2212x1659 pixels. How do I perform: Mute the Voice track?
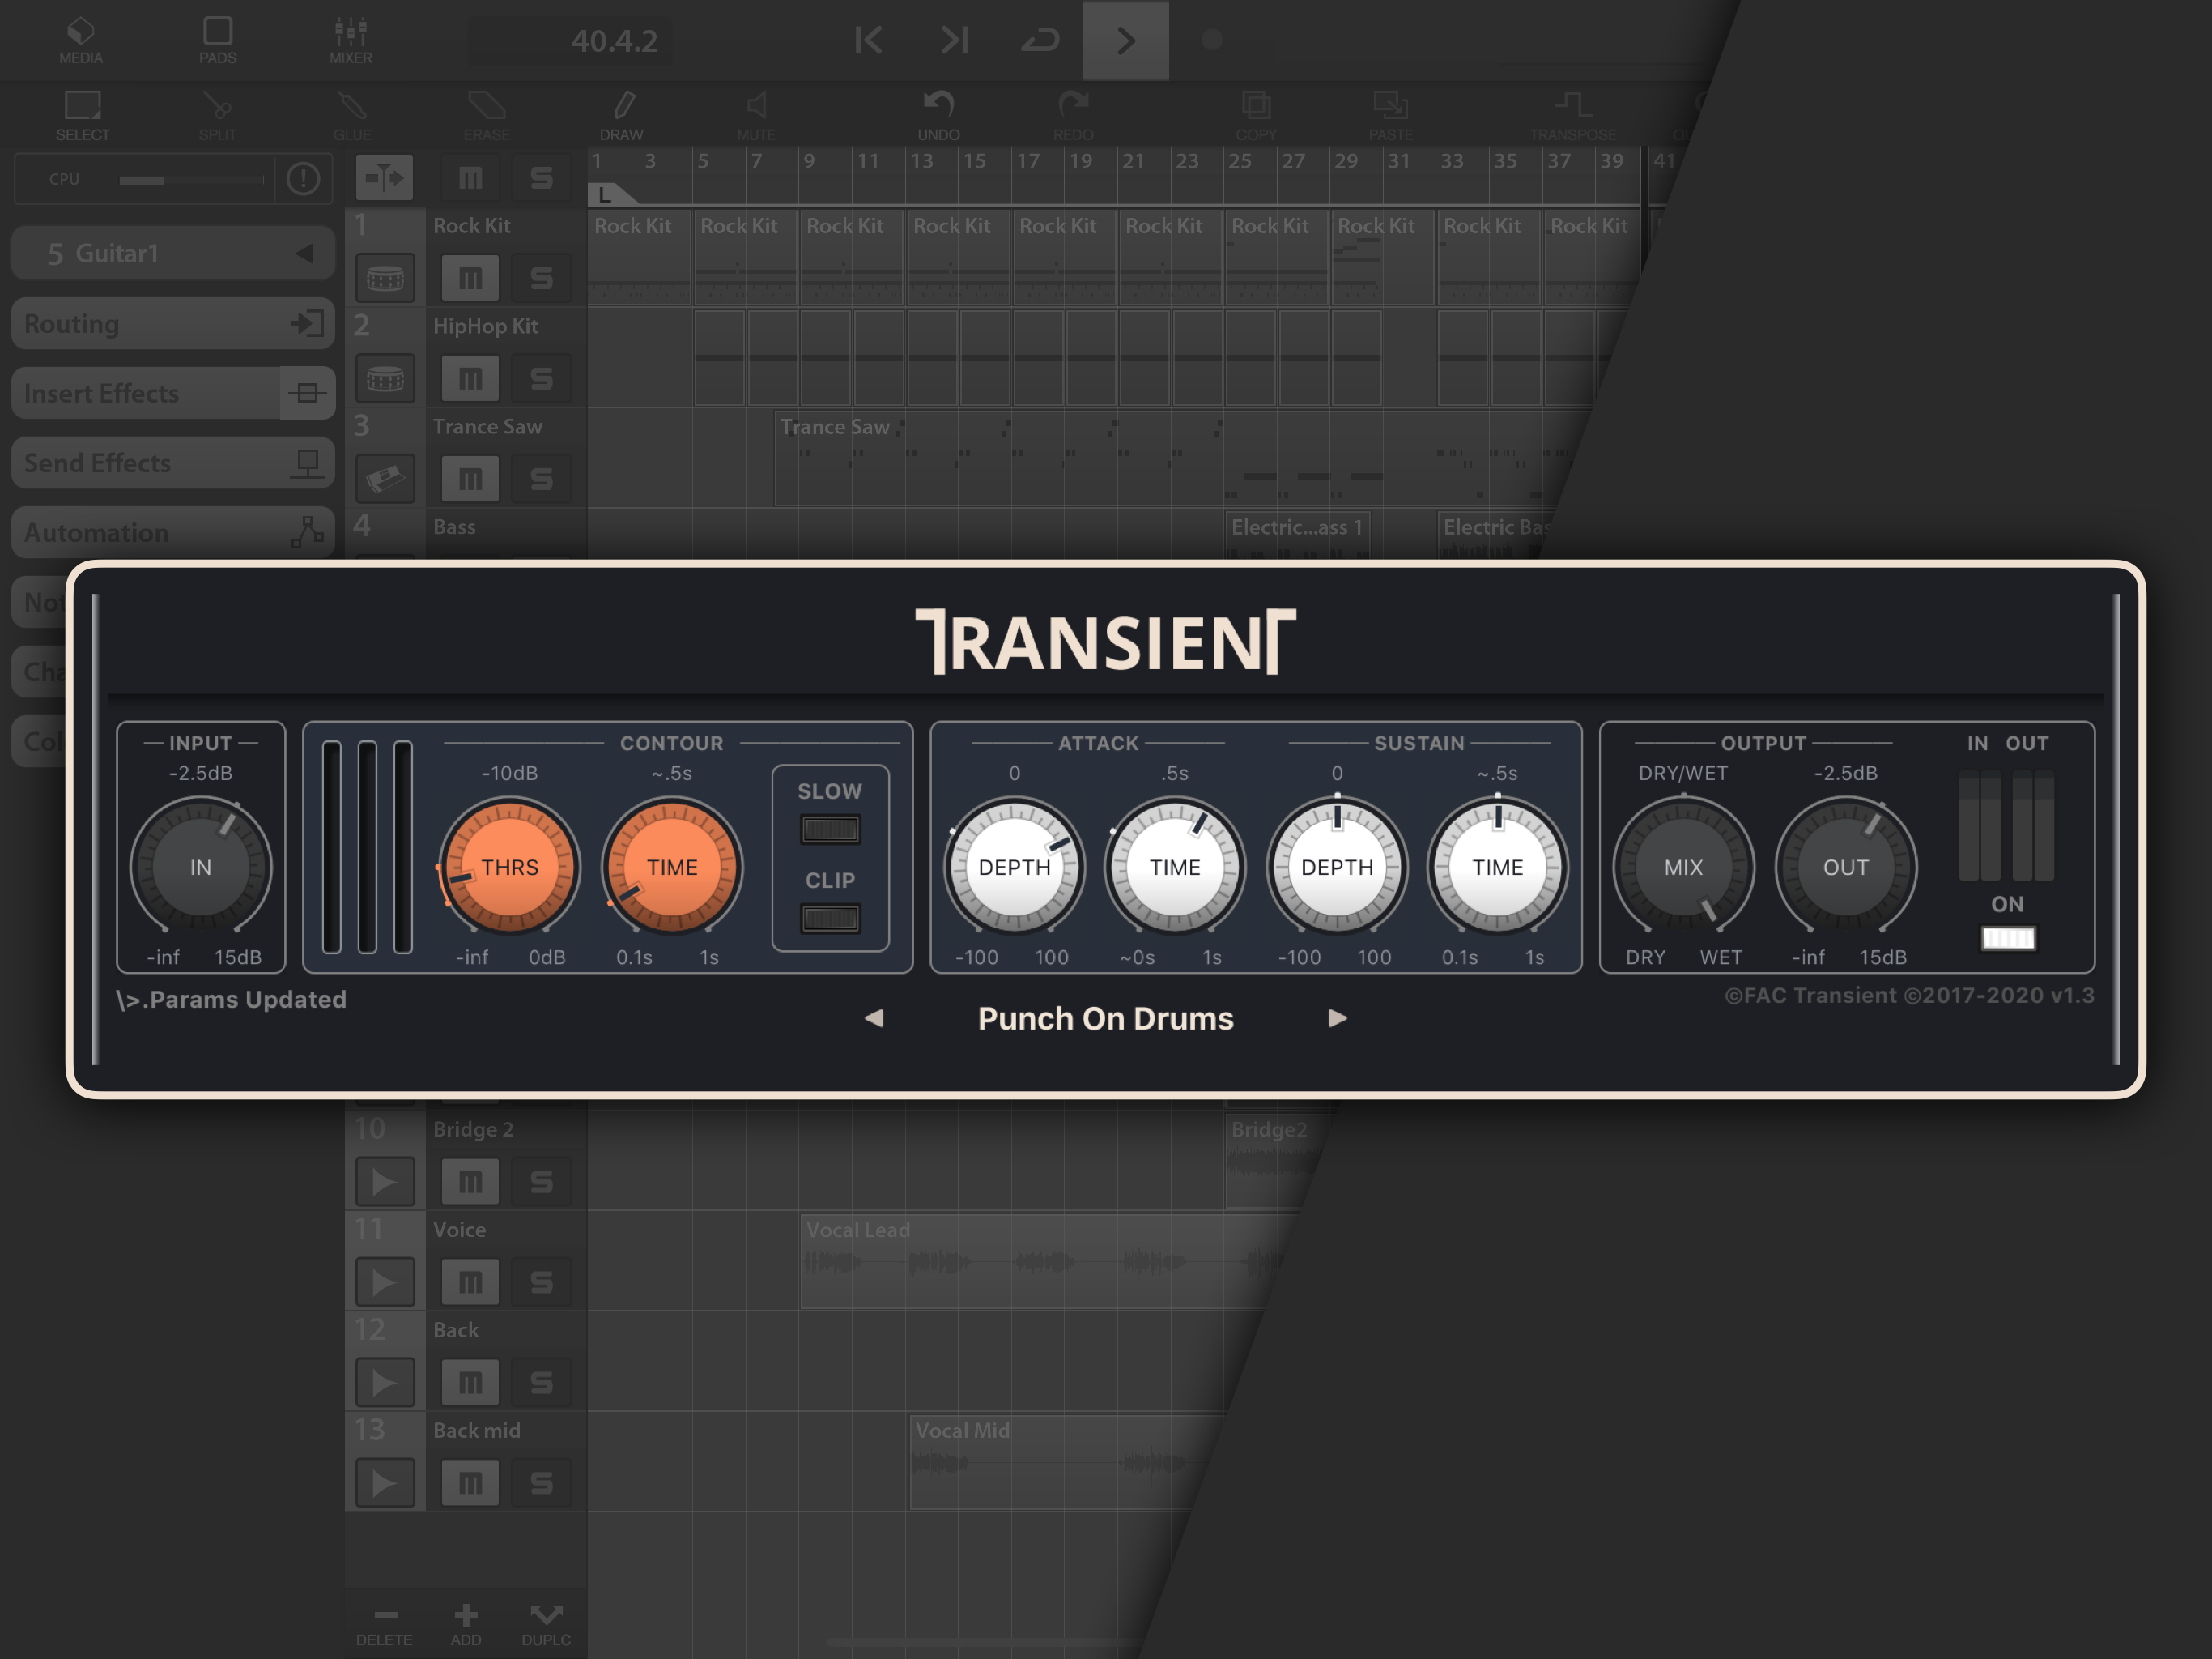tap(469, 1282)
